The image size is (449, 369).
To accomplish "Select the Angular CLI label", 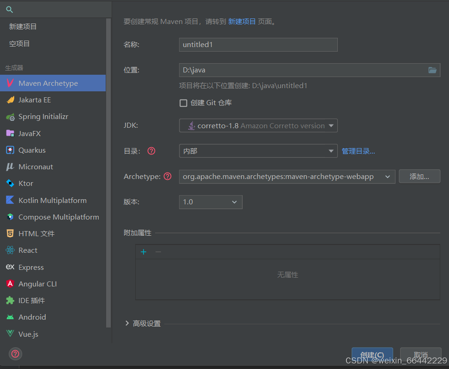I will (x=37, y=284).
